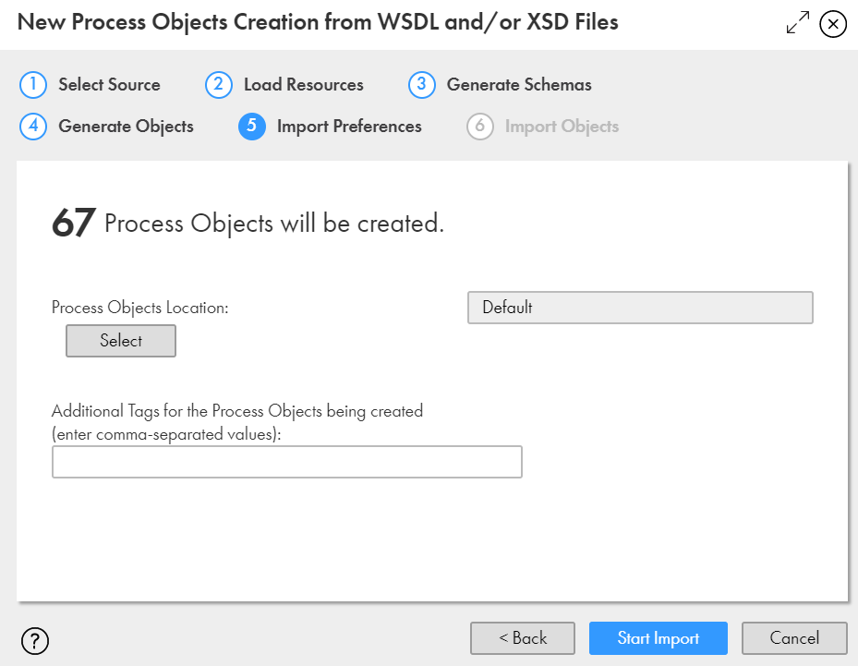The height and width of the screenshot is (666, 858).
Task: Click the step 1 circle icon
Action: pos(33,85)
